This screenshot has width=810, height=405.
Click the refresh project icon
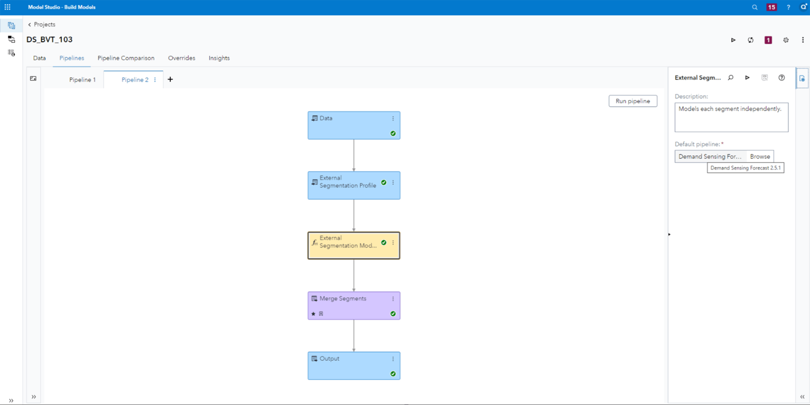[751, 40]
